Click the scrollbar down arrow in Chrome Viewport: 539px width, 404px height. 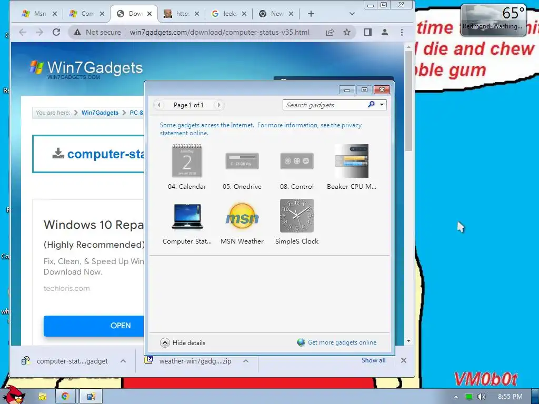pos(408,341)
